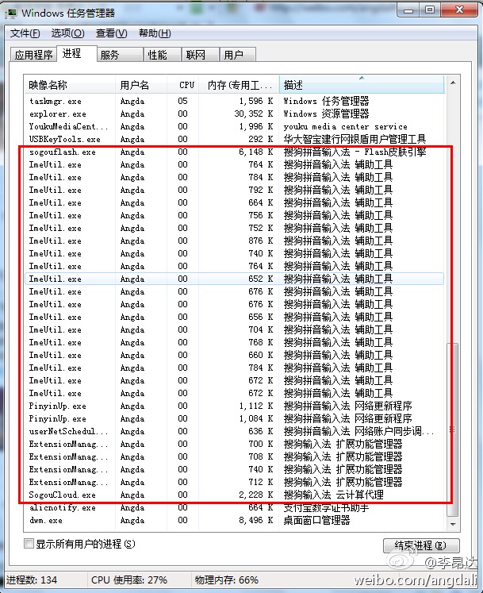Screen dimensions: 483x593
Task: Select the taskmgr.exe process row
Action: [234, 101]
